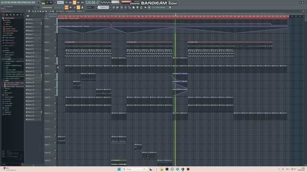Open the Windows Start menu
Screen dimensions: 307x172
[119, 169]
